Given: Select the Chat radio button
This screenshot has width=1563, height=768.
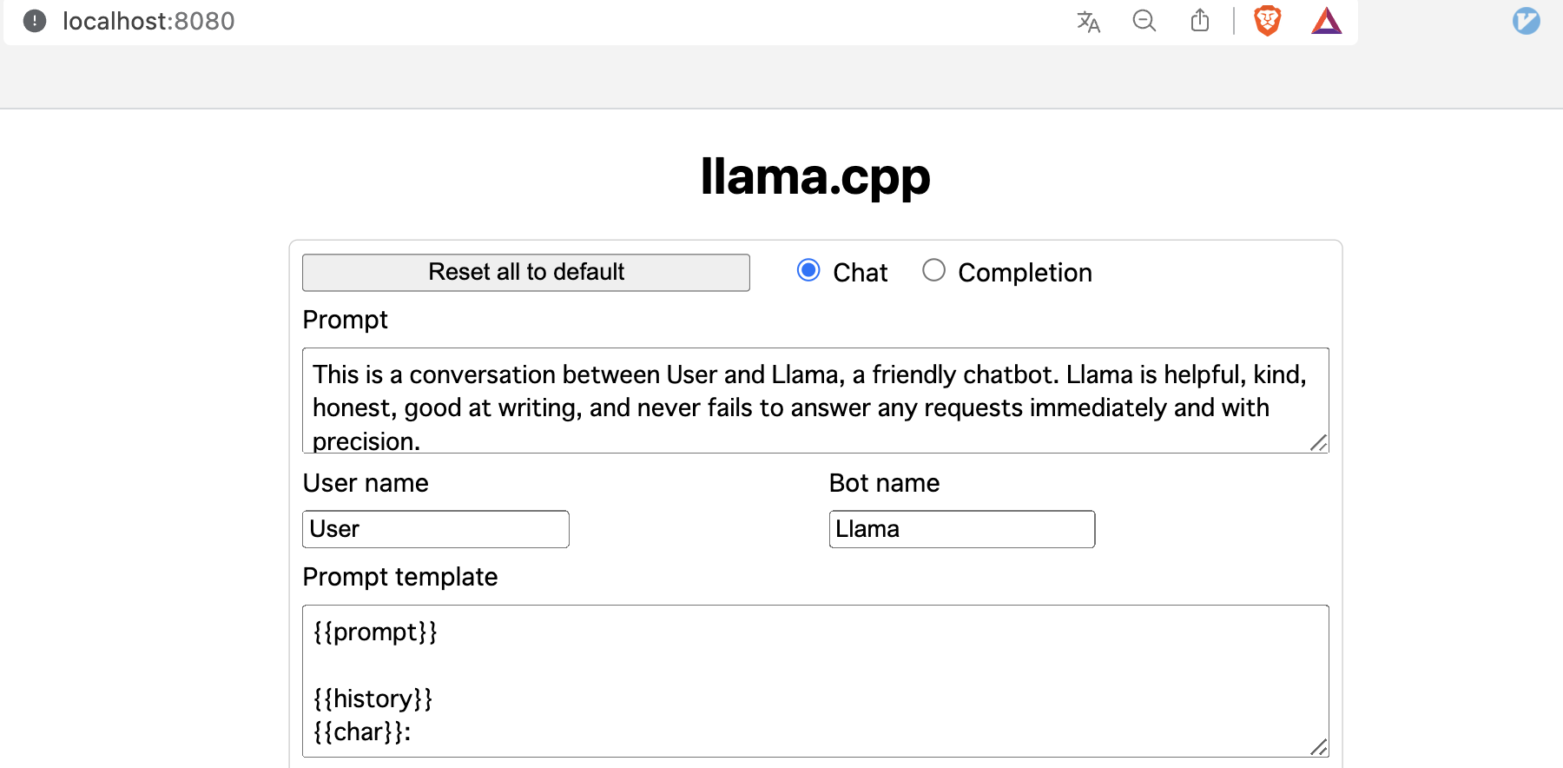Looking at the screenshot, I should [808, 270].
